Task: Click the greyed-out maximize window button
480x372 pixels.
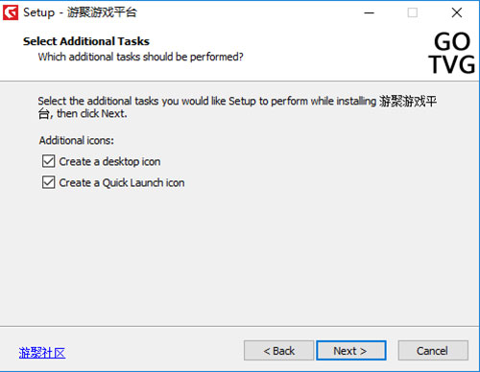Action: click(412, 12)
